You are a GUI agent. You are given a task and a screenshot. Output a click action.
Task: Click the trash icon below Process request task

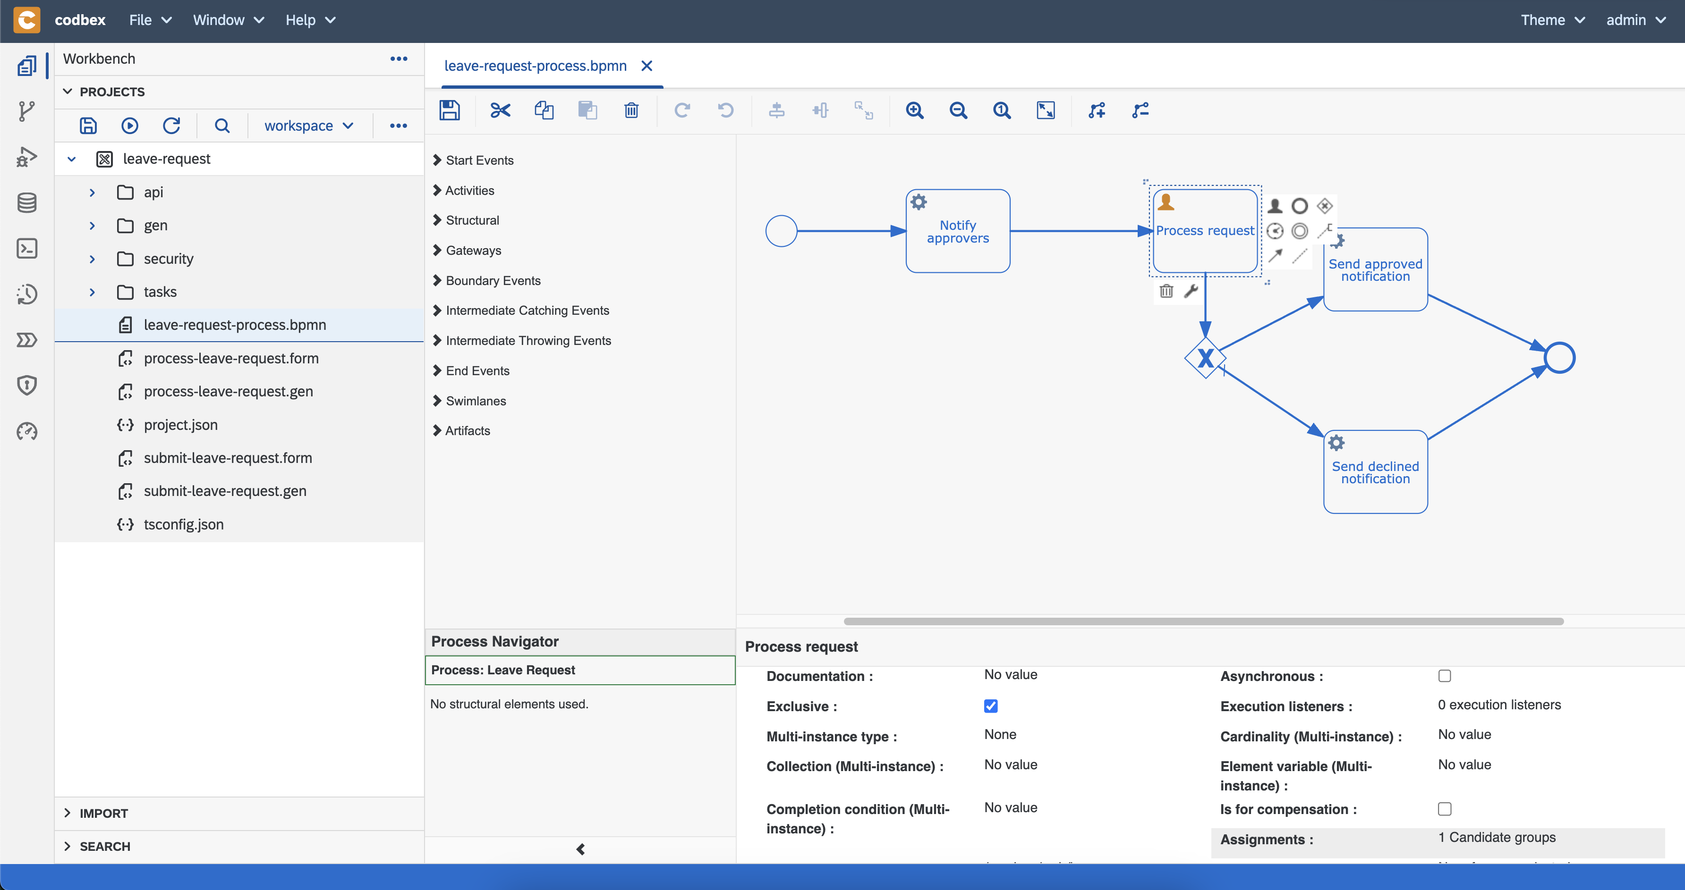tap(1166, 291)
